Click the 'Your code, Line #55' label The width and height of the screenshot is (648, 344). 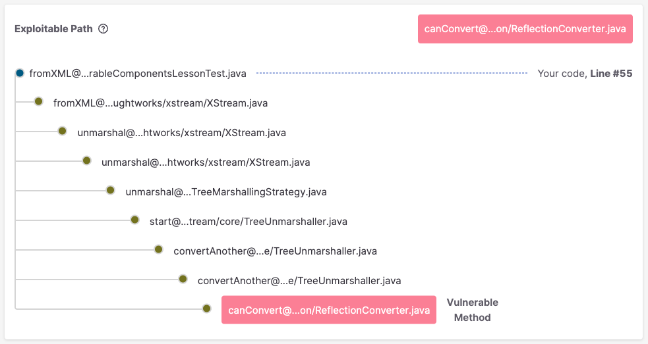585,74
